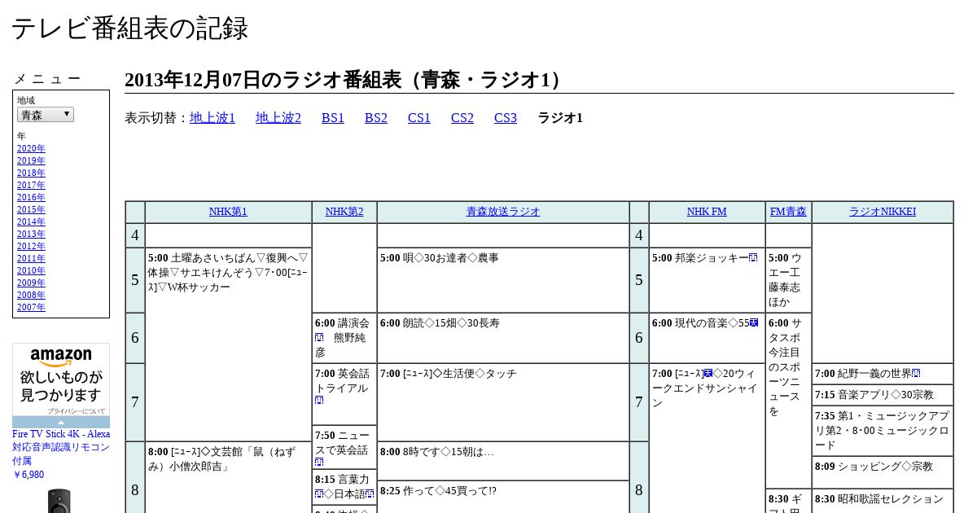Open the Fire TV Stick 4K product link
977x513 pixels.
coord(61,447)
